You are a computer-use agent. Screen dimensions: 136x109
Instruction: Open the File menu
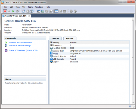pyautogui.click(x=6, y=7)
